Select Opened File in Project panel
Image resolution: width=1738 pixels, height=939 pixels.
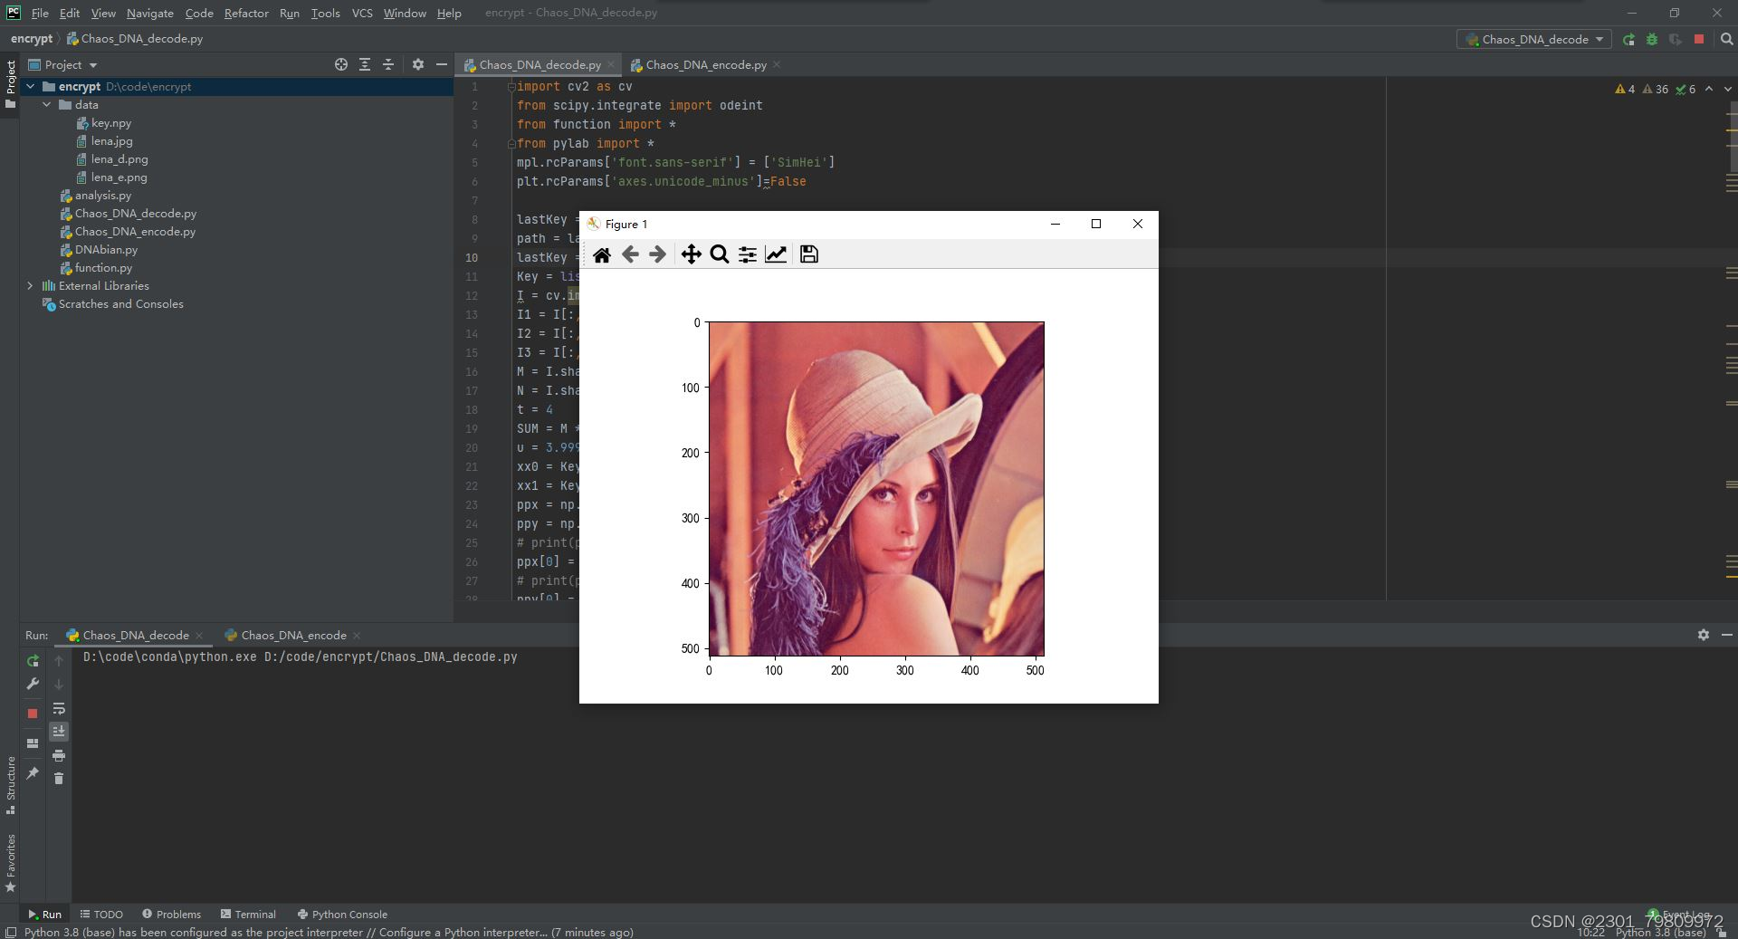pos(341,64)
